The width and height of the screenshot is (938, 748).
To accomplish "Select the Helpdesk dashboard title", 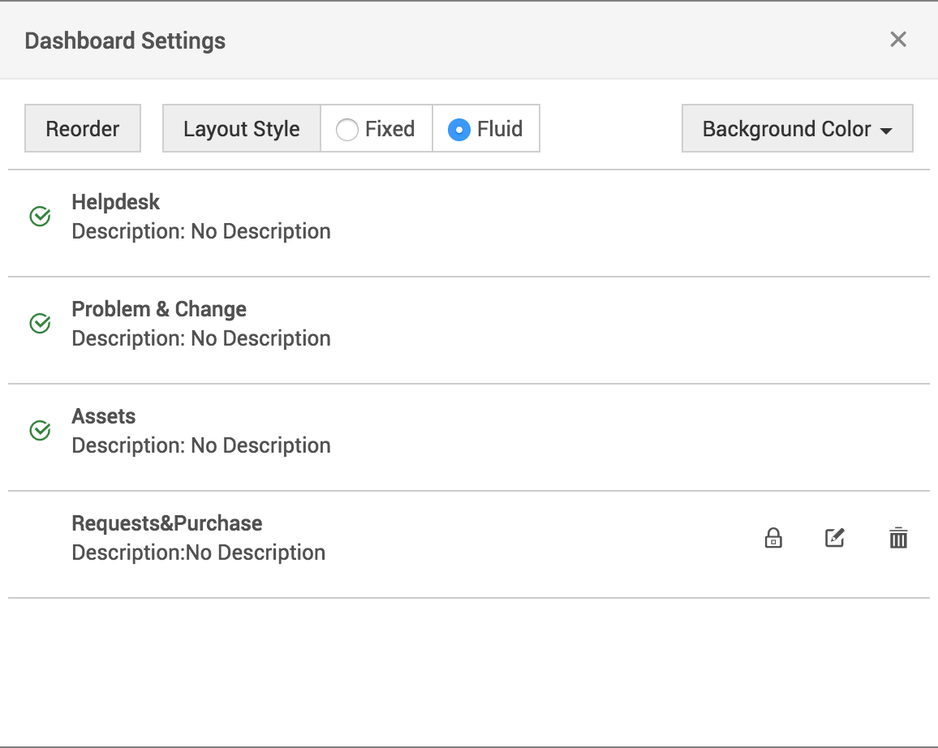I will 116,202.
